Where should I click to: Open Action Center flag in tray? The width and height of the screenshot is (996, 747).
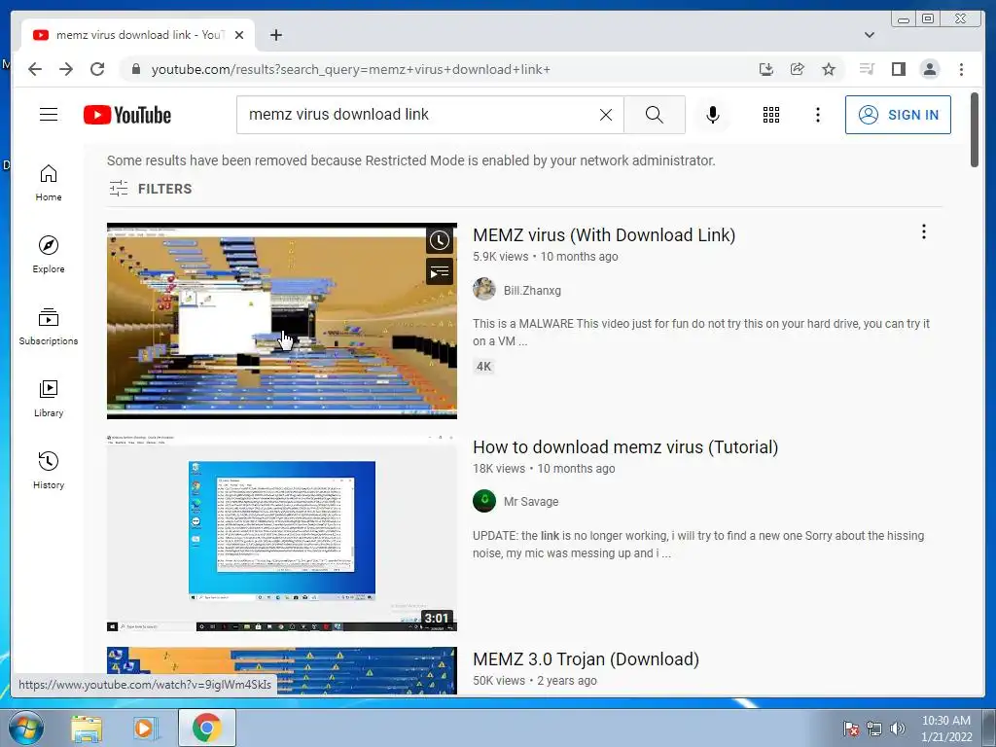click(x=850, y=729)
